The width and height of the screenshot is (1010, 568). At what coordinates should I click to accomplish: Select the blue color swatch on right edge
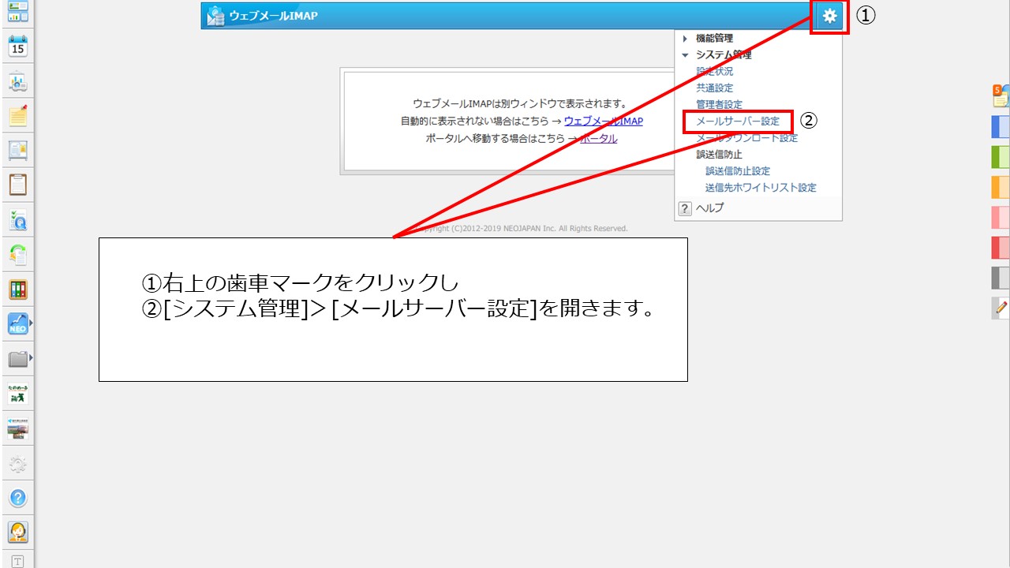[1000, 126]
